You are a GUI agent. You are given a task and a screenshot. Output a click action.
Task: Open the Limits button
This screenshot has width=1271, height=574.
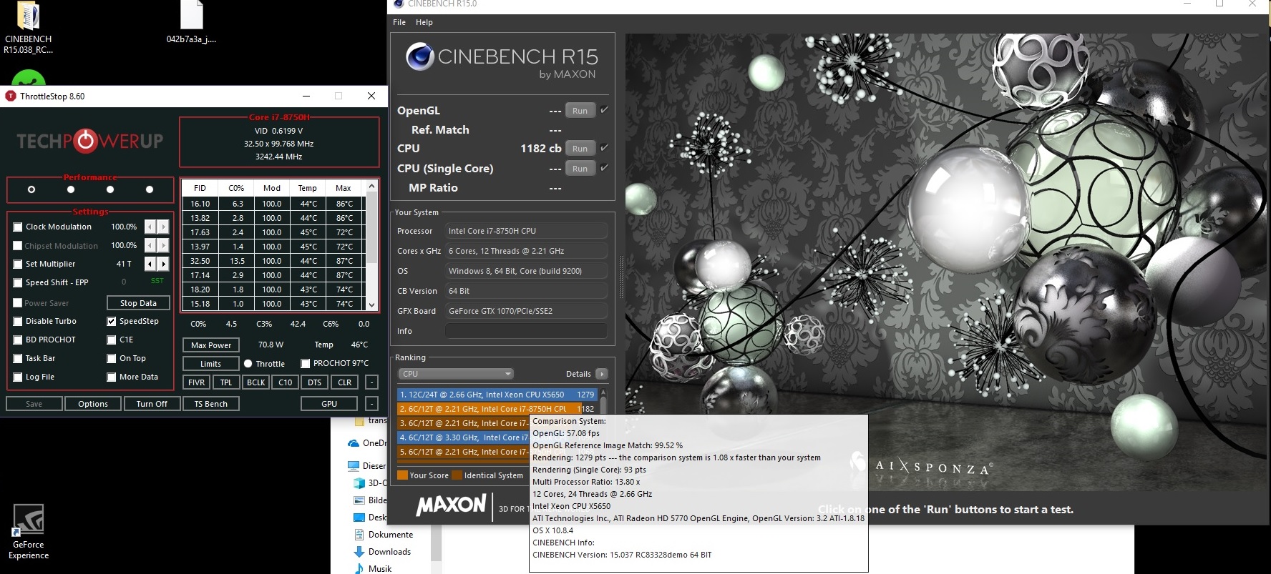[x=211, y=364]
